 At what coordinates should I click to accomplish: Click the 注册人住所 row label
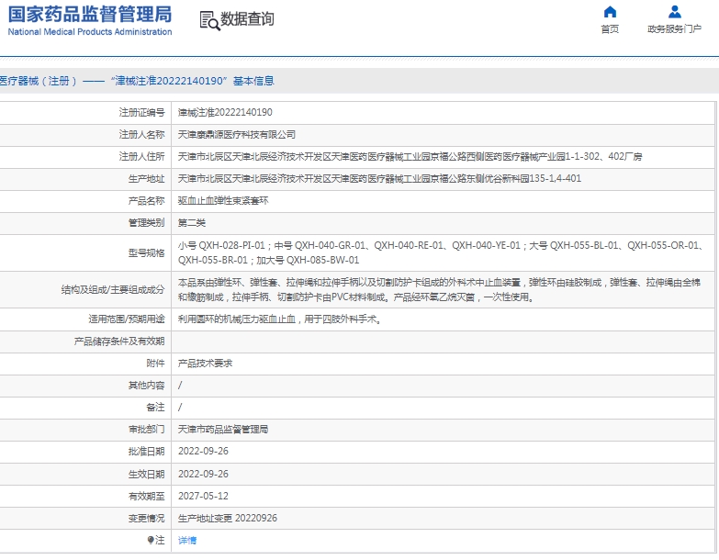[141, 157]
